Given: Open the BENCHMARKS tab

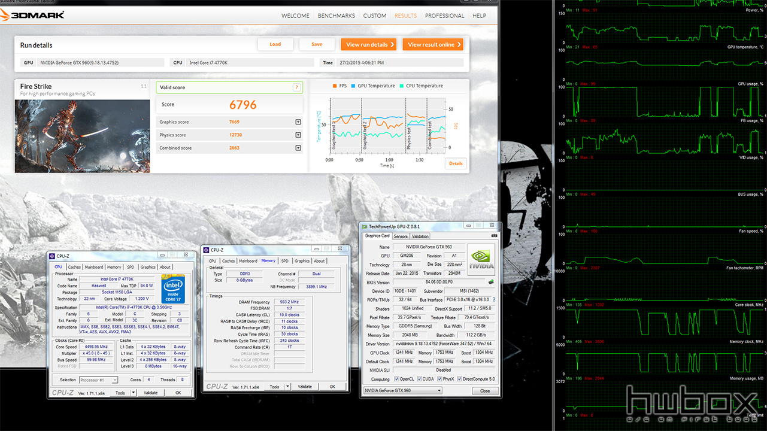Looking at the screenshot, I should coord(336,16).
